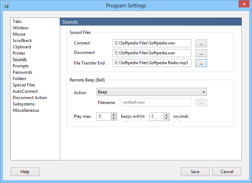Click the File Transfer End path field

pyautogui.click(x=152, y=63)
